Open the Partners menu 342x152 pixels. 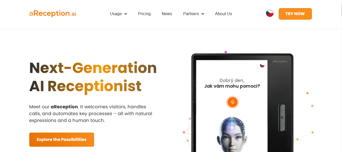(x=191, y=14)
